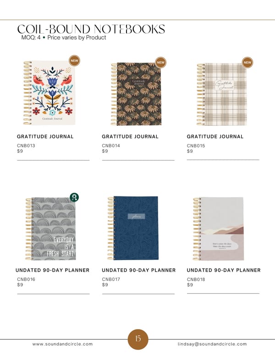Screen dimensions: 275x356
Task: Select the Everyday Is A Fresh Start planner
Action: [x=50, y=228]
